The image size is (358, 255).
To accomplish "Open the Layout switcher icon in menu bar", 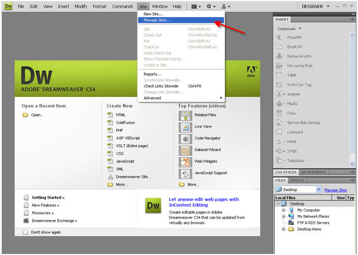I will point(196,6).
